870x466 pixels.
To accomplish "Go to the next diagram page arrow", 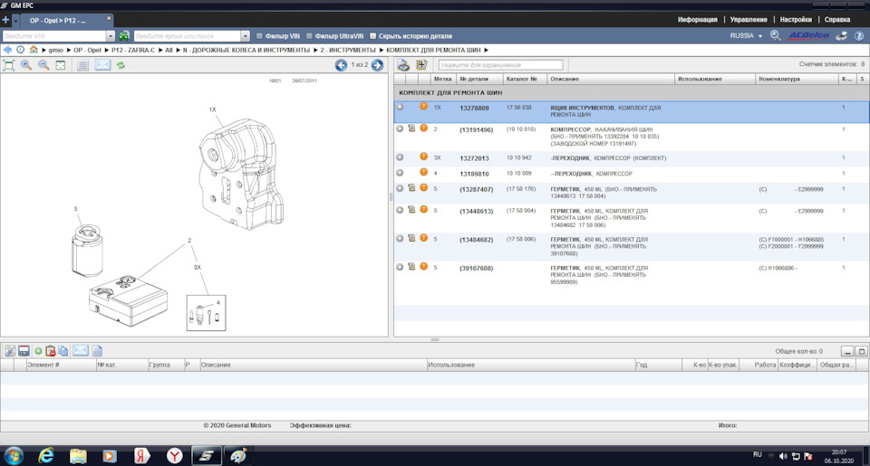I will coord(377,65).
